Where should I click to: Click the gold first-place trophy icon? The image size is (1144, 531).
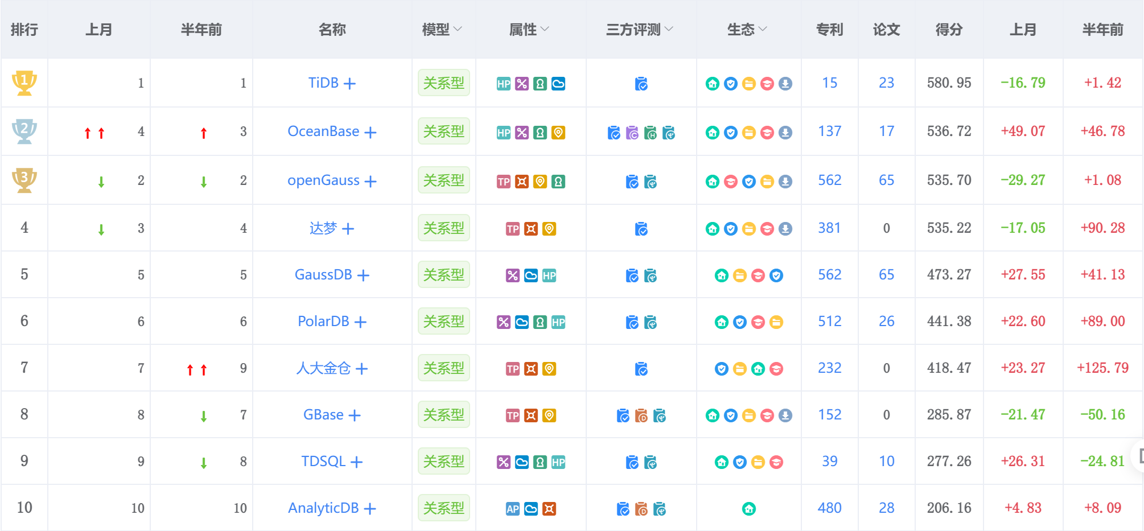pos(24,83)
